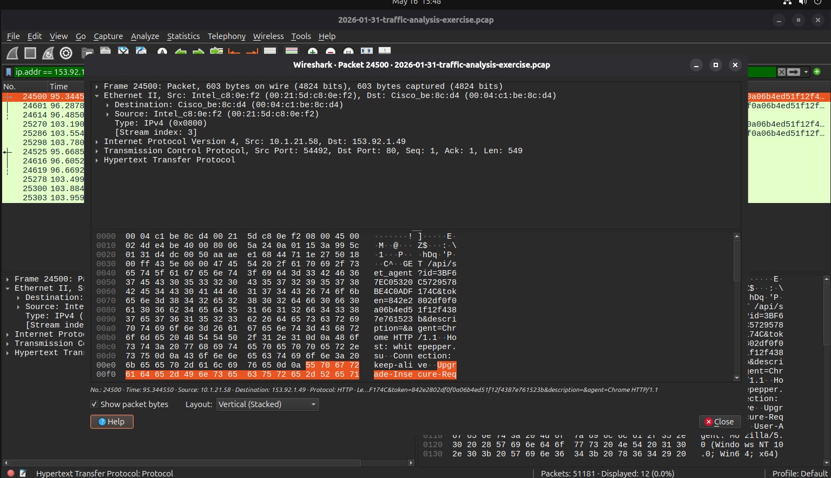The width and height of the screenshot is (831, 478).
Task: Save this capture file toolbar icon
Action: (x=105, y=51)
